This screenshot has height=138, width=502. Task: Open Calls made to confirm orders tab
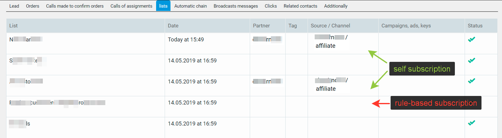pos(75,6)
